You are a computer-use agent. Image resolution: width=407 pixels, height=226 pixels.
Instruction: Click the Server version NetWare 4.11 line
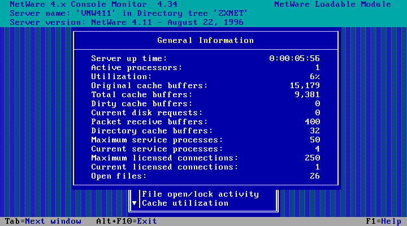pyautogui.click(x=127, y=23)
